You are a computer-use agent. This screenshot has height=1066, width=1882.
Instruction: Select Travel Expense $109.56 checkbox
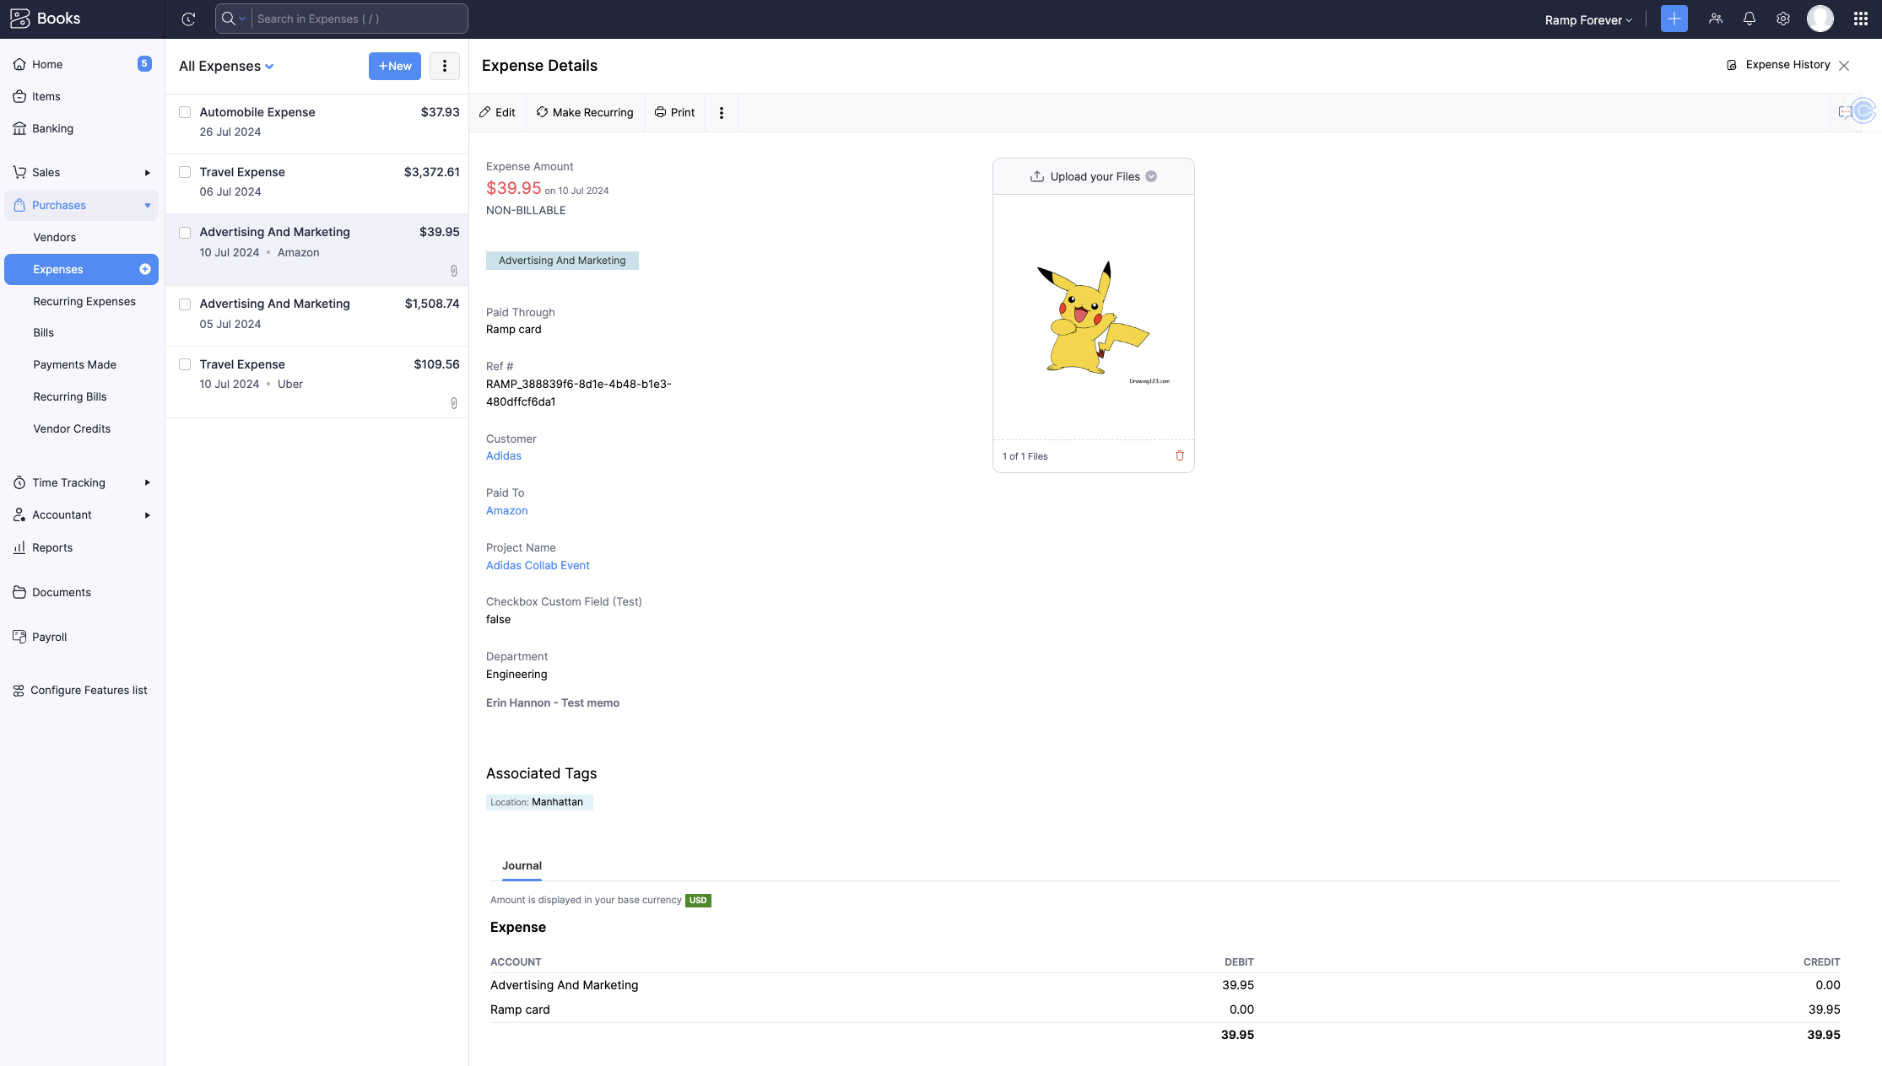pyautogui.click(x=185, y=364)
